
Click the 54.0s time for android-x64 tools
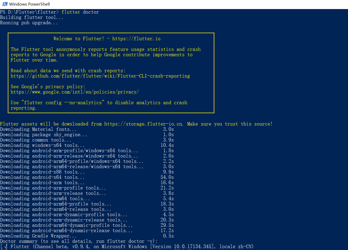pyautogui.click(x=167, y=177)
